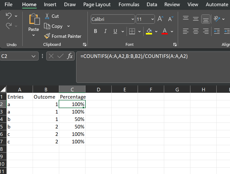Expand the Name Box C2 dropdown
This screenshot has height=174, width=230.
(33, 56)
